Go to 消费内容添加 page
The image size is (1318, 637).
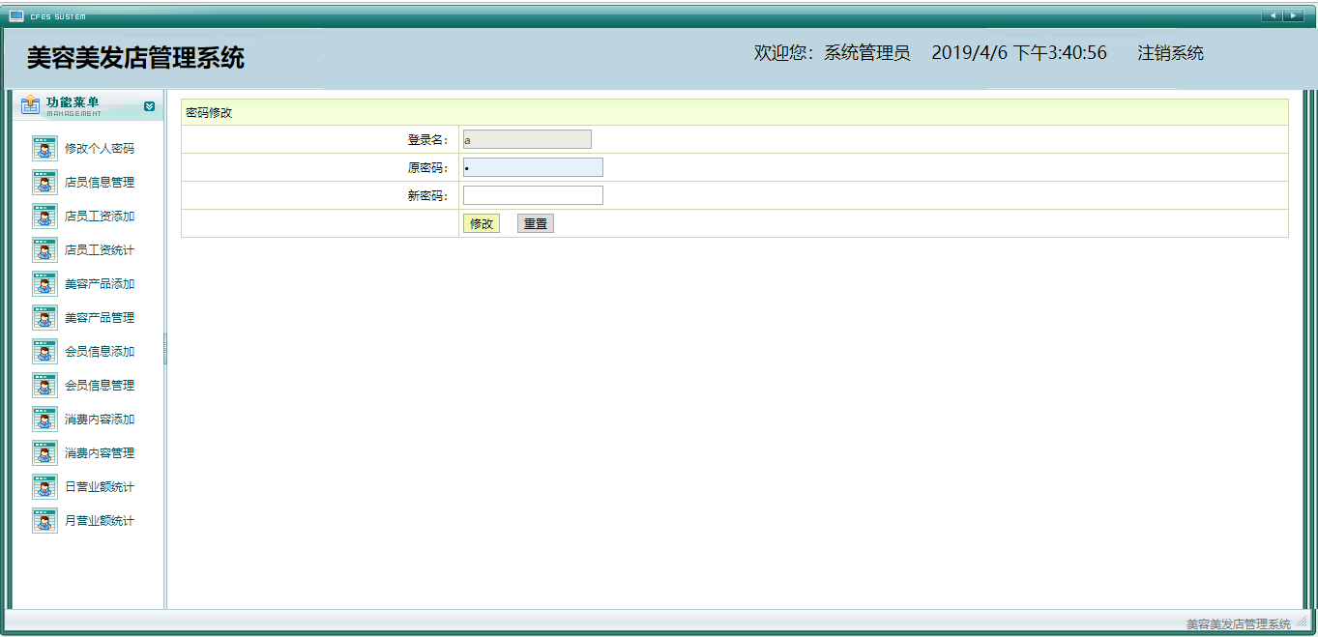100,420
